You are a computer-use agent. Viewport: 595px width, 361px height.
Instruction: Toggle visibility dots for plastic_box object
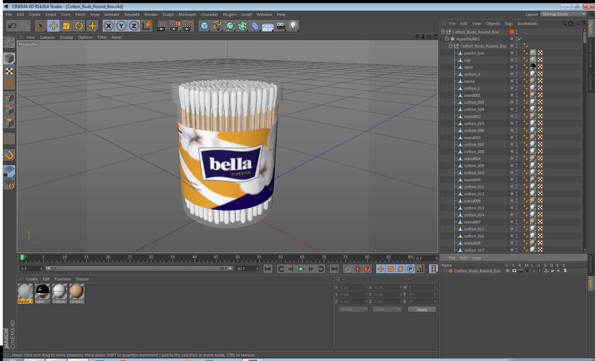coord(516,53)
